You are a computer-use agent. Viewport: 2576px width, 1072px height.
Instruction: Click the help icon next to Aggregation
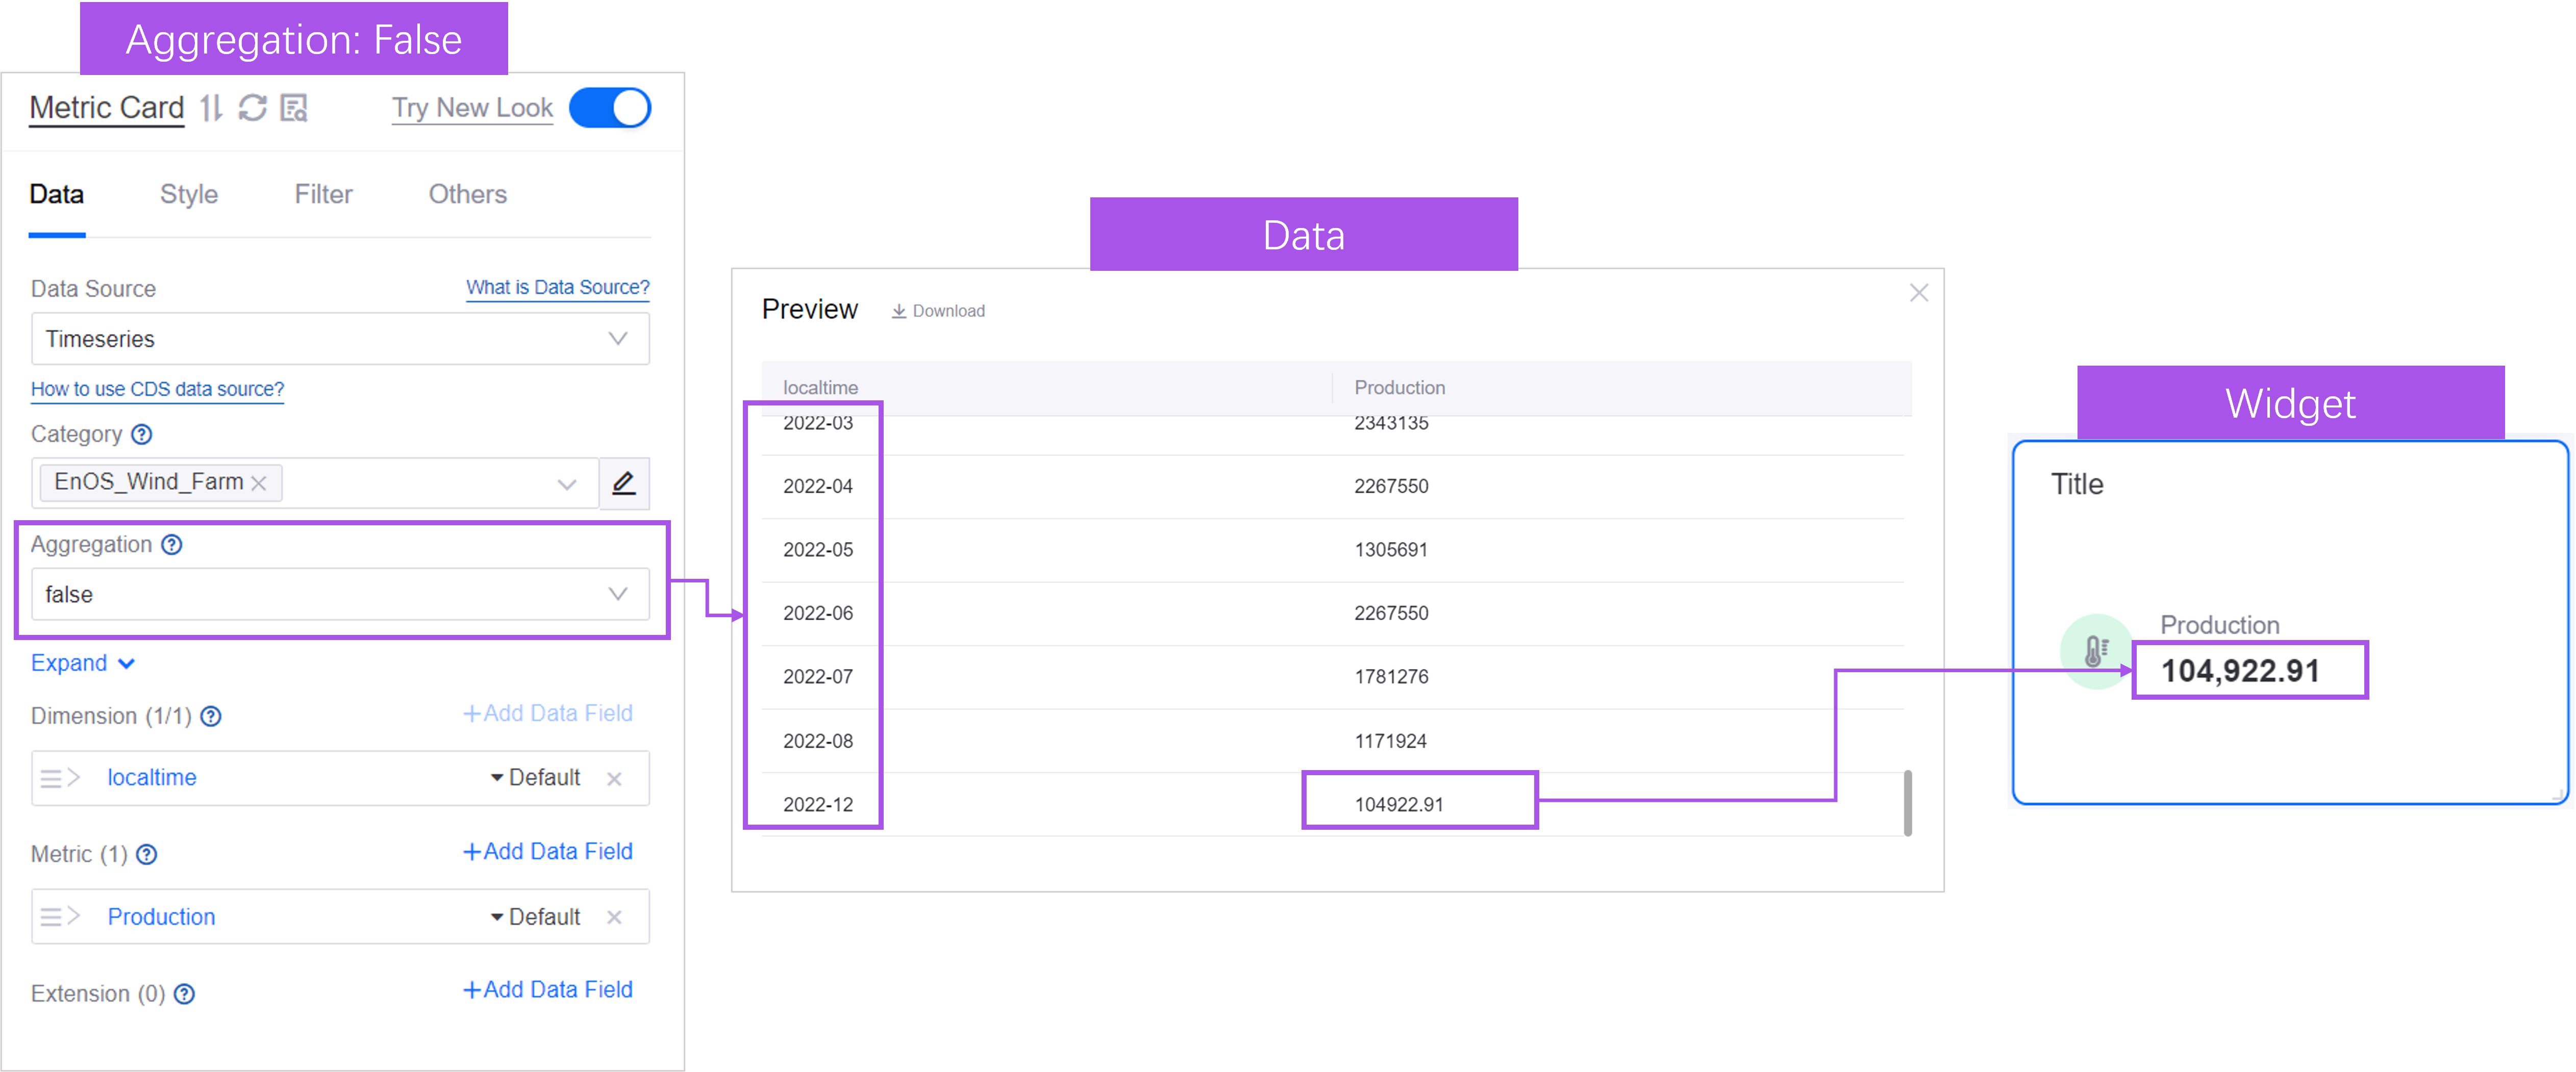[172, 544]
